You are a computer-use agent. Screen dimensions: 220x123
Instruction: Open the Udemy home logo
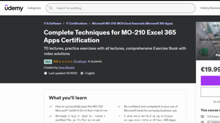click(14, 8)
